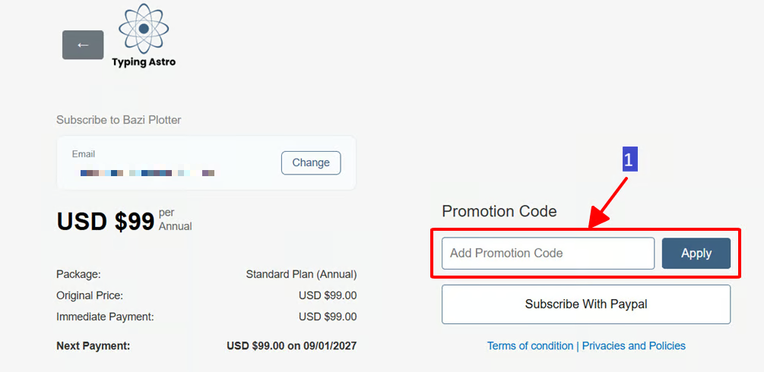Click the Typing Astro atom logo
The image size is (764, 372).
[x=143, y=28]
